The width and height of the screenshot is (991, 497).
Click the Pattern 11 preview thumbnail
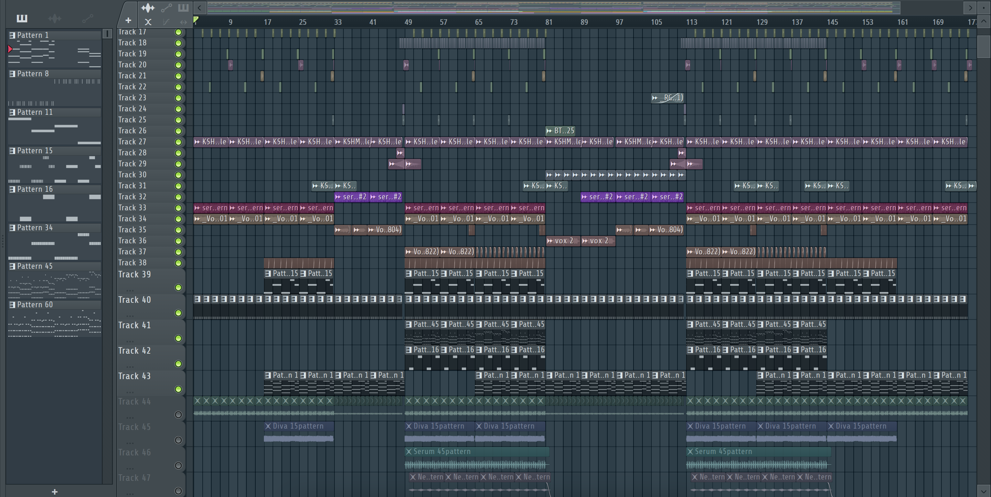55,131
